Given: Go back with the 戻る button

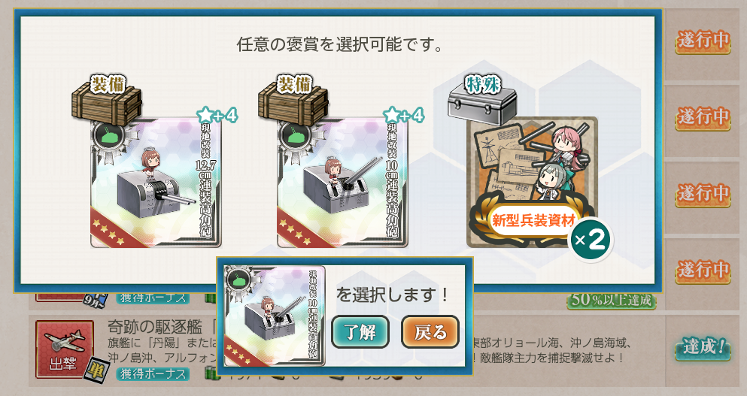Looking at the screenshot, I should (430, 331).
